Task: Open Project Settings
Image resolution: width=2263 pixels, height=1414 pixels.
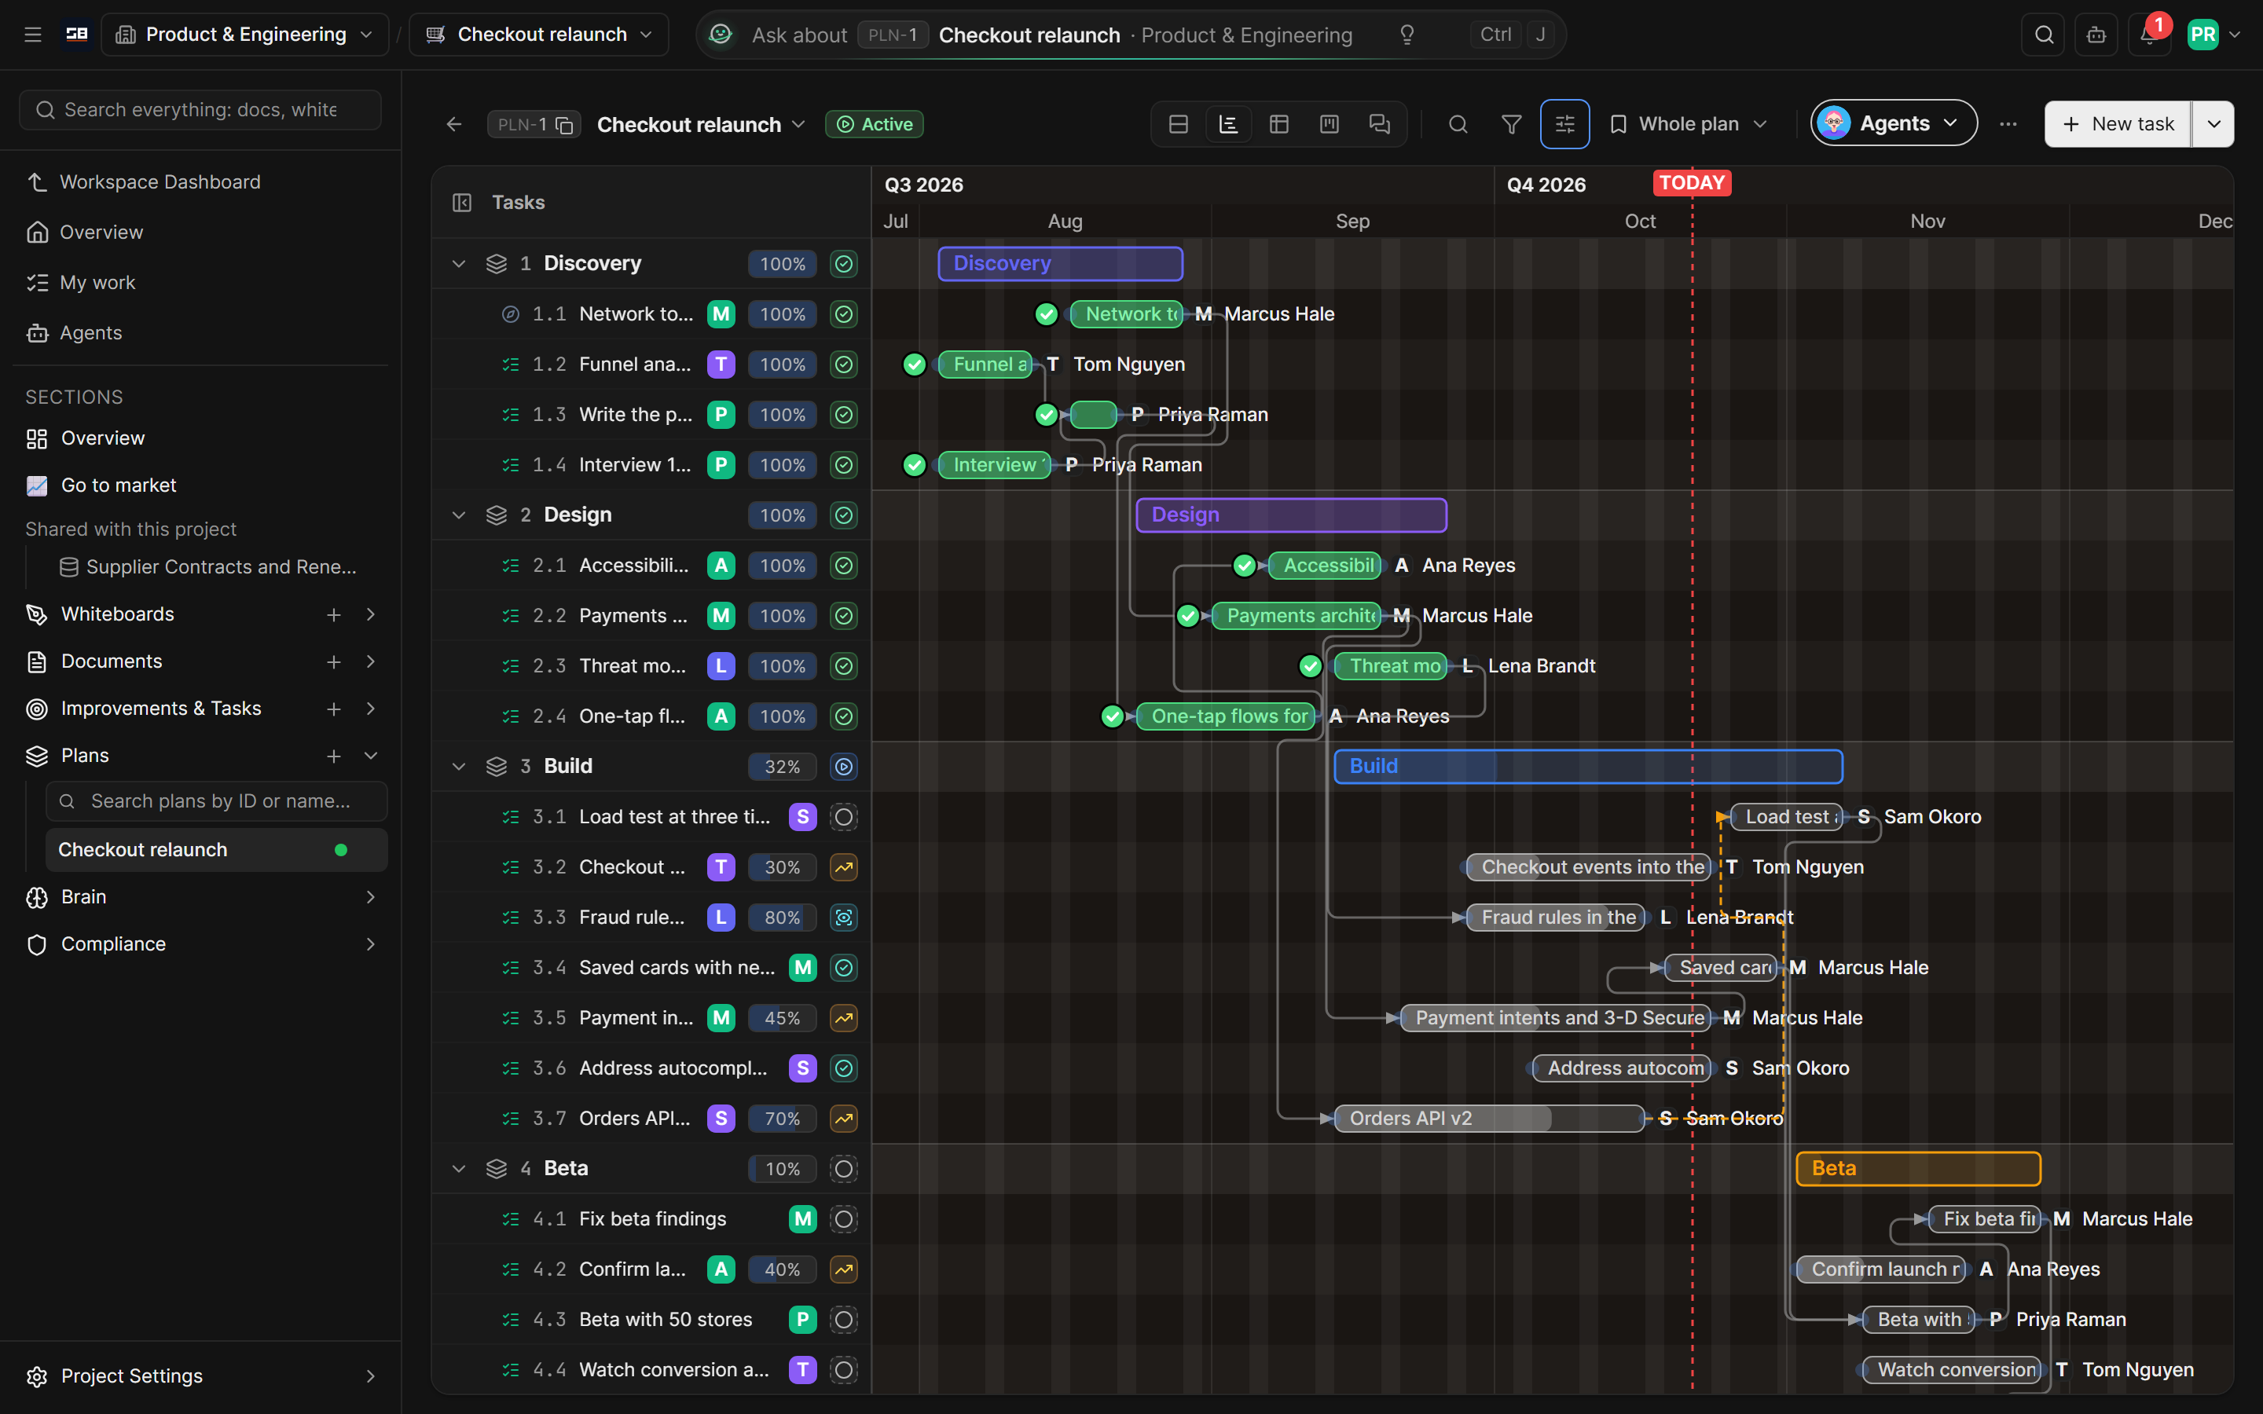Action: click(202, 1376)
